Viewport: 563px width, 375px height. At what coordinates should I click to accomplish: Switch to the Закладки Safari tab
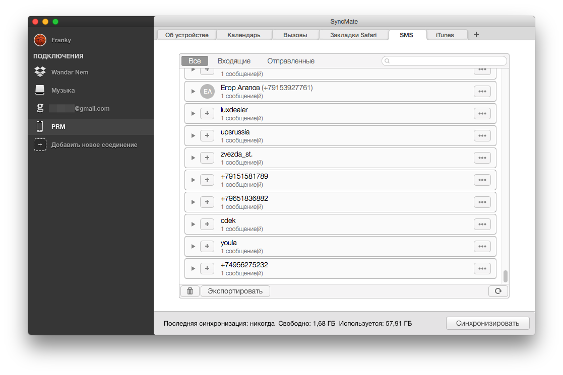(353, 35)
